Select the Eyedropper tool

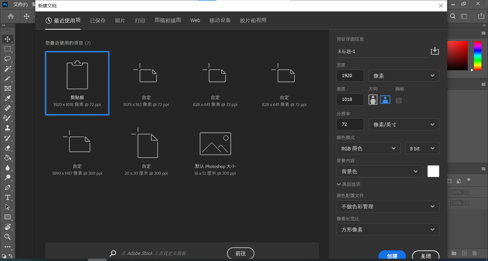coord(8,98)
